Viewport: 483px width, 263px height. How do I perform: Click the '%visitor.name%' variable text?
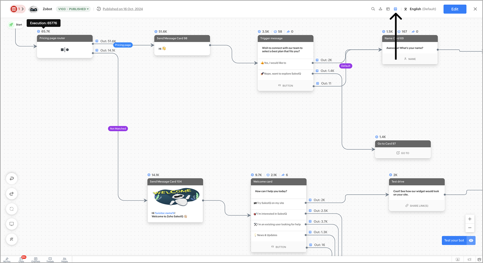click(165, 213)
